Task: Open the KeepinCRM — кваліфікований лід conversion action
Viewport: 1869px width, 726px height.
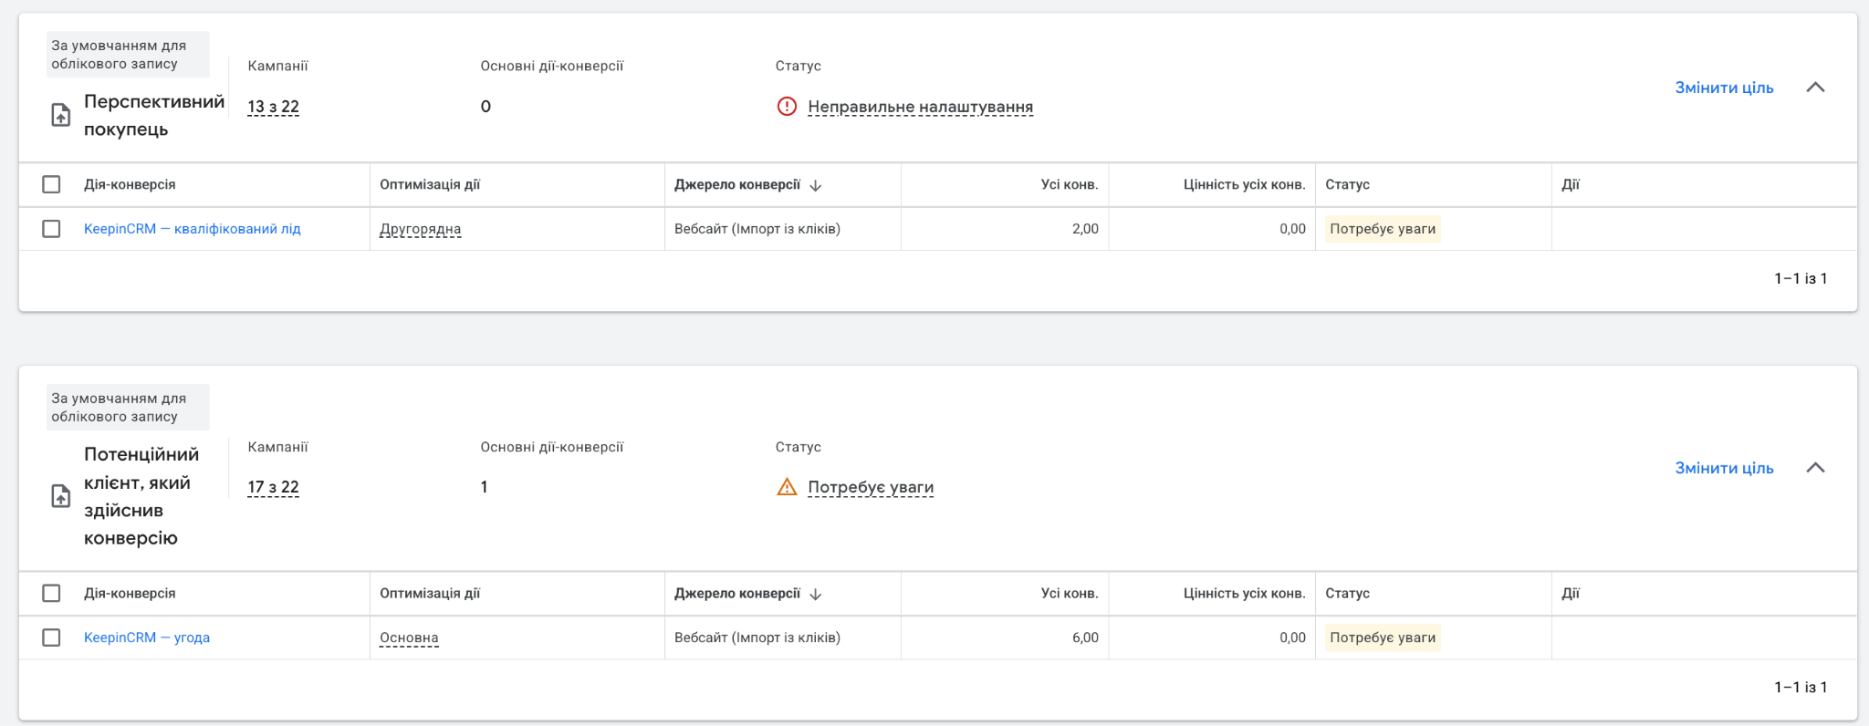Action: (193, 229)
